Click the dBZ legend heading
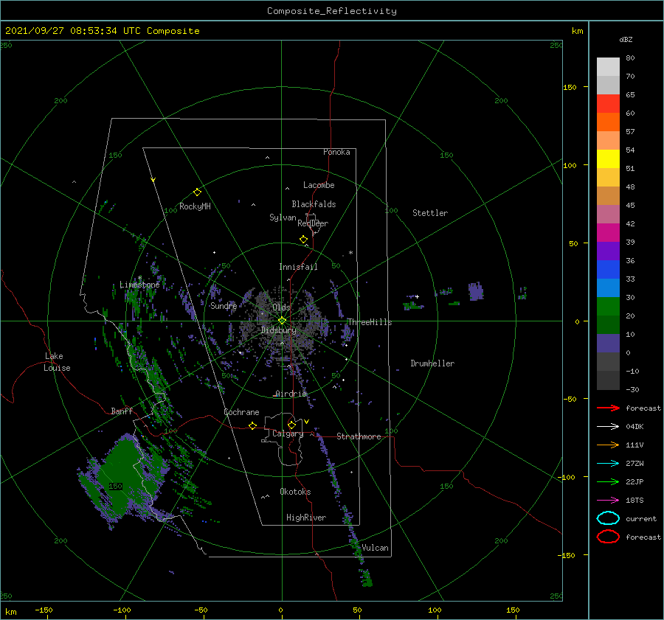Screen dimensions: 664x620 click(x=626, y=39)
